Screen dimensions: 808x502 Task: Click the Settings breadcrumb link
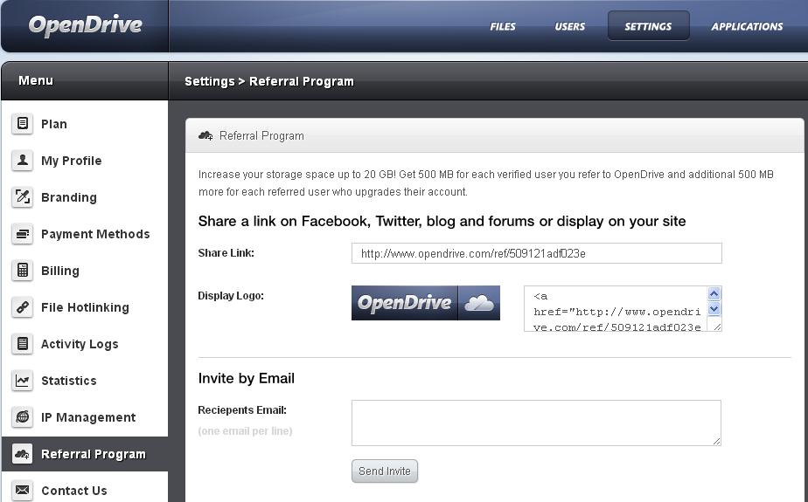(209, 81)
